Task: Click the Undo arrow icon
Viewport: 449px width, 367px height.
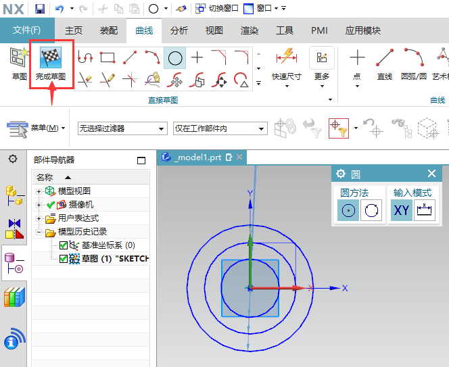Action: (60, 9)
